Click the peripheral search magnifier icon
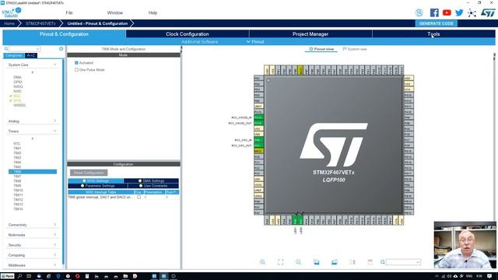Image resolution: width=498 pixels, height=280 pixels. click(x=6, y=48)
